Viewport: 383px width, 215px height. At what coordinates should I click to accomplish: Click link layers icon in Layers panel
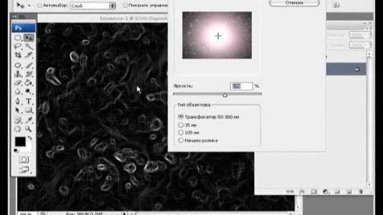290,192
